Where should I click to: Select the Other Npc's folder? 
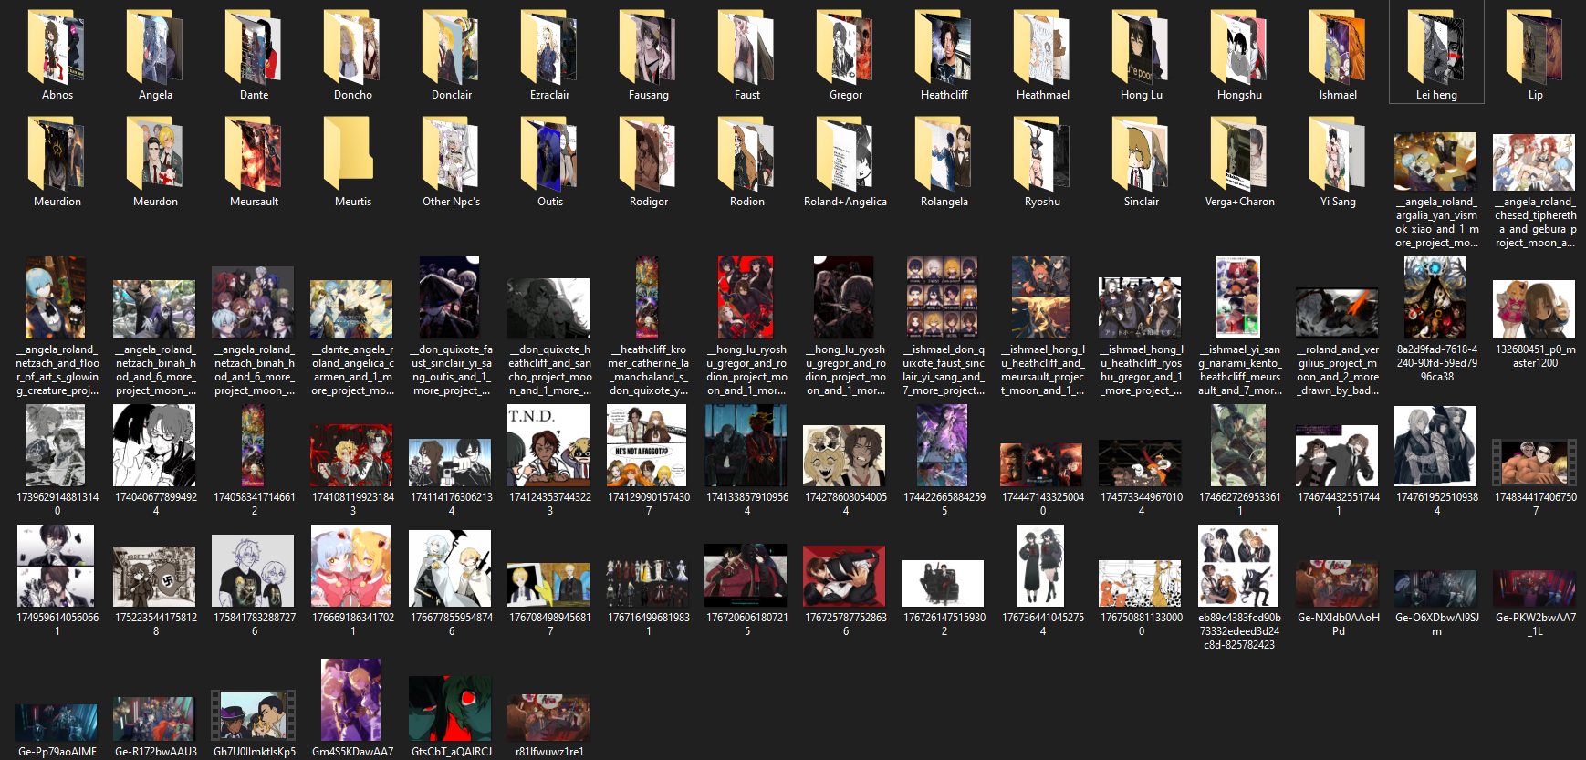tap(451, 154)
